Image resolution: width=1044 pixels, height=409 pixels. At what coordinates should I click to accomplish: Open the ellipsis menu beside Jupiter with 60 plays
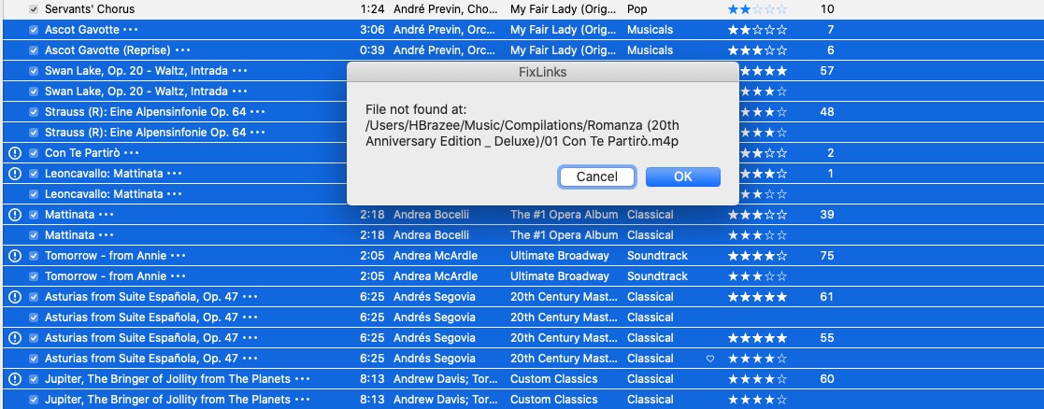point(302,379)
